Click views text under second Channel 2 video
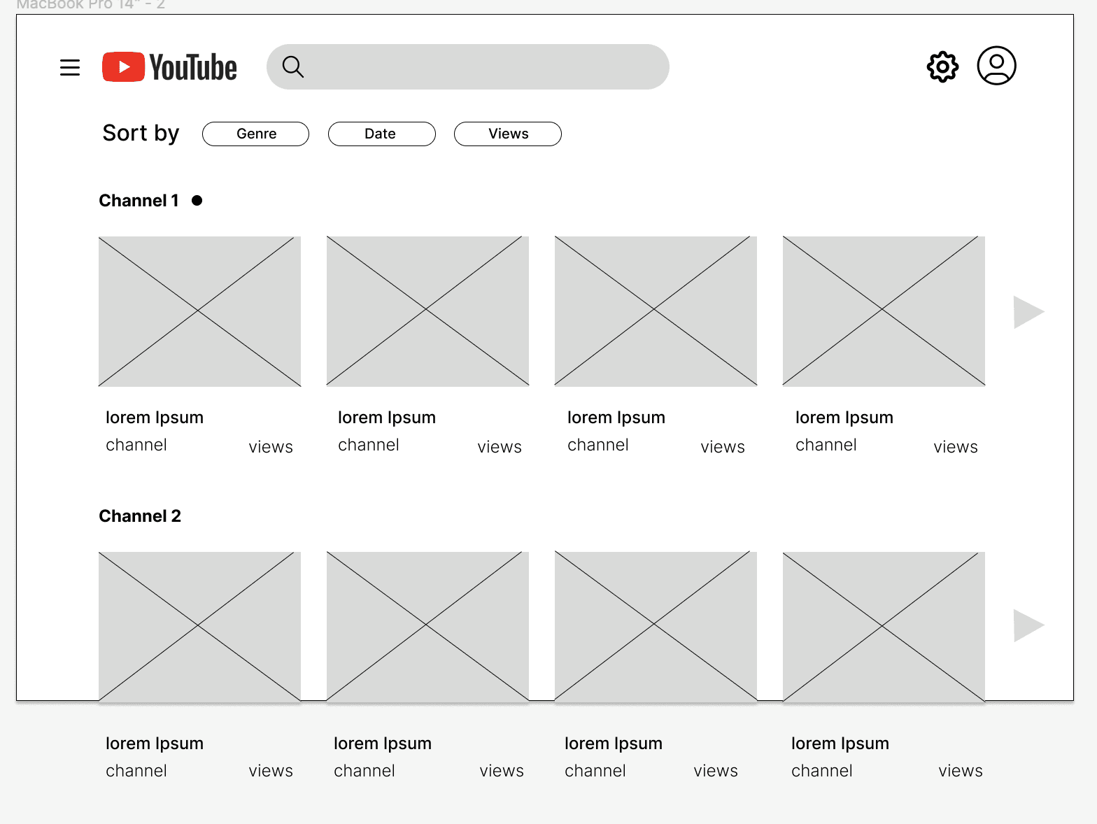Screen dimensions: 1097x824 pyautogui.click(x=502, y=771)
